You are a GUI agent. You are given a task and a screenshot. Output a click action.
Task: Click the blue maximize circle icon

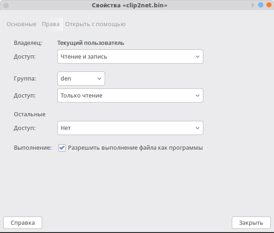261,5
